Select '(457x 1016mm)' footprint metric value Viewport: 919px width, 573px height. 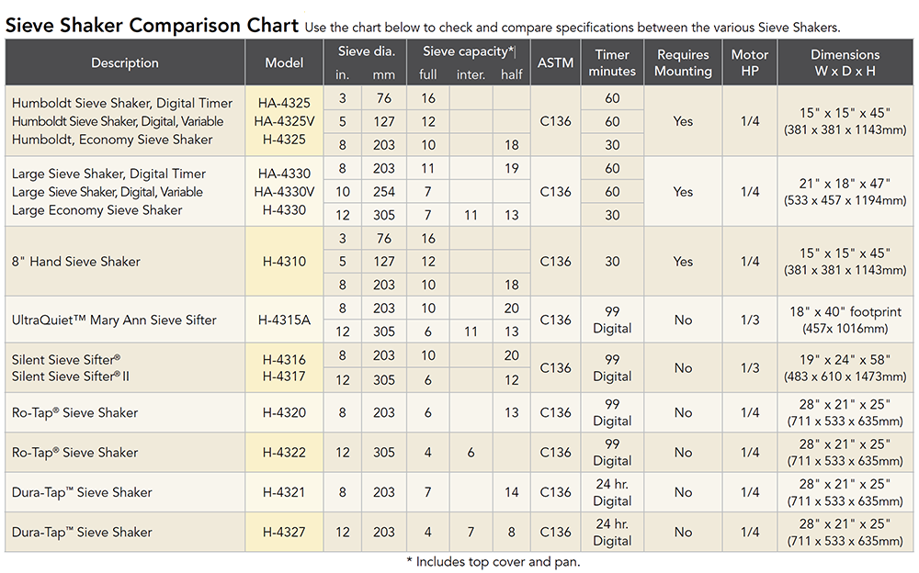click(x=845, y=329)
